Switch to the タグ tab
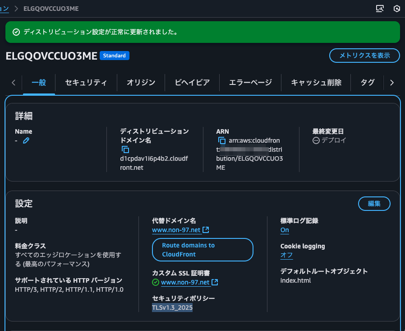This screenshot has width=405, height=331. [367, 83]
